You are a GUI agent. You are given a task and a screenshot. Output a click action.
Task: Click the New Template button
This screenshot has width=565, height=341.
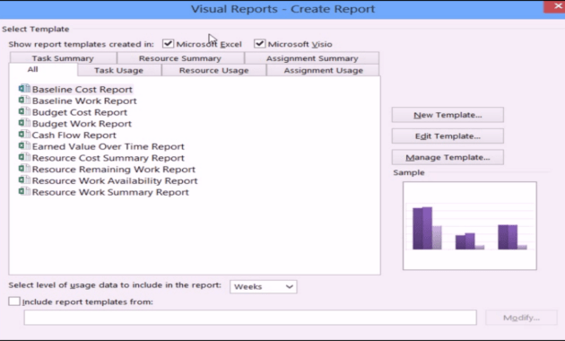tap(448, 115)
